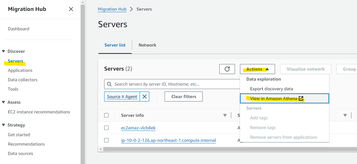The image size is (357, 164).
Task: Open Data sources under Strategy
Action: [20, 154]
